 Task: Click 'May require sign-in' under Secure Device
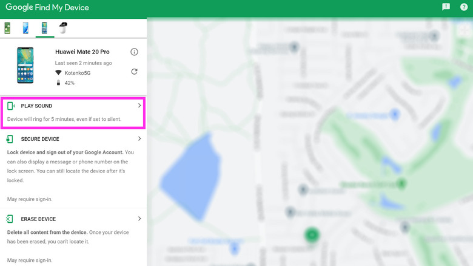[x=30, y=199]
